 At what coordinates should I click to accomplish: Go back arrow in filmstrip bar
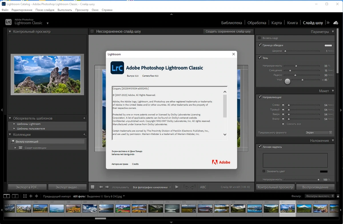click(31, 196)
